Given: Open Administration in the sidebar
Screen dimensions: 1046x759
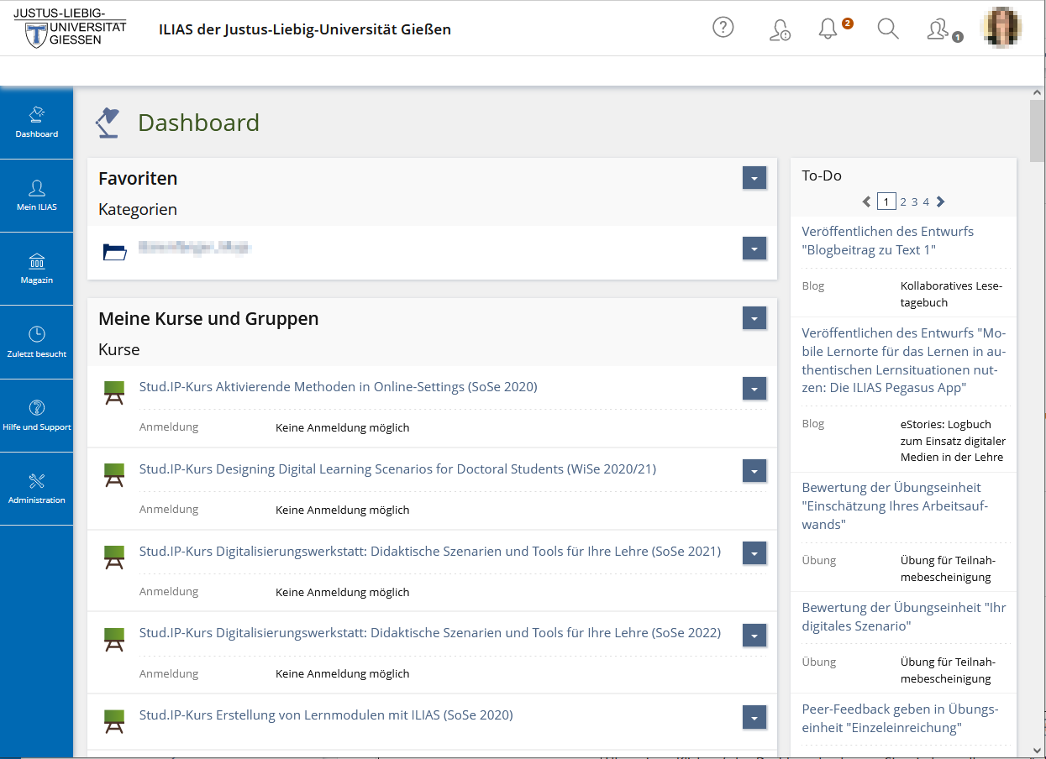Looking at the screenshot, I should 37,488.
